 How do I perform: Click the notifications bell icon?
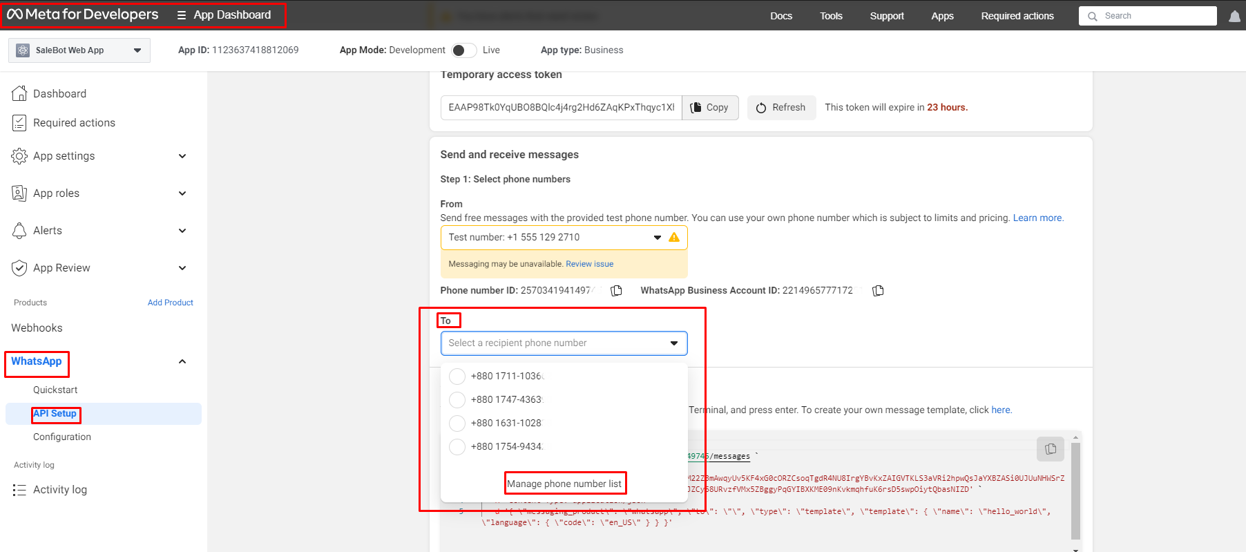(x=1234, y=16)
